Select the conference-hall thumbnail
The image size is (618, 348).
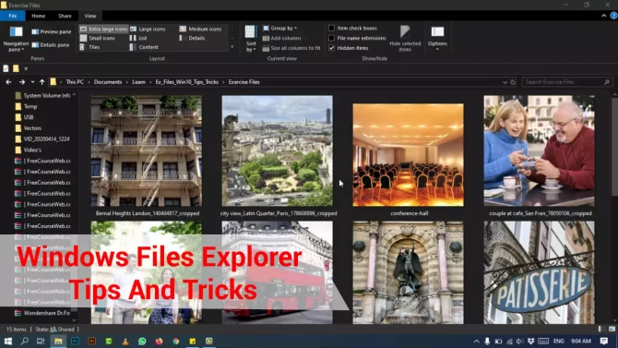coord(408,155)
